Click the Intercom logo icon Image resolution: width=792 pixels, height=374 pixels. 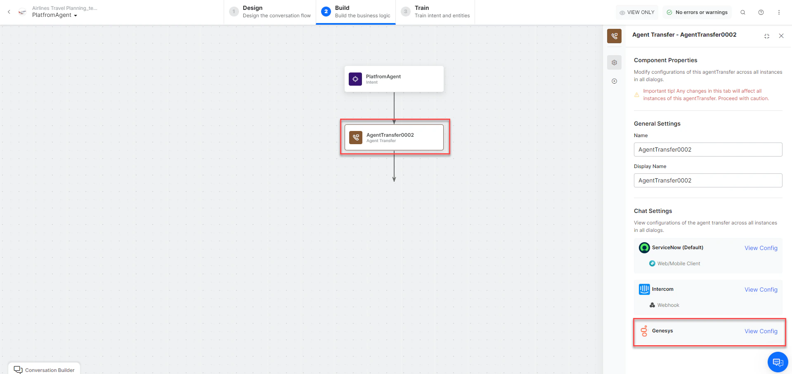[x=644, y=289]
